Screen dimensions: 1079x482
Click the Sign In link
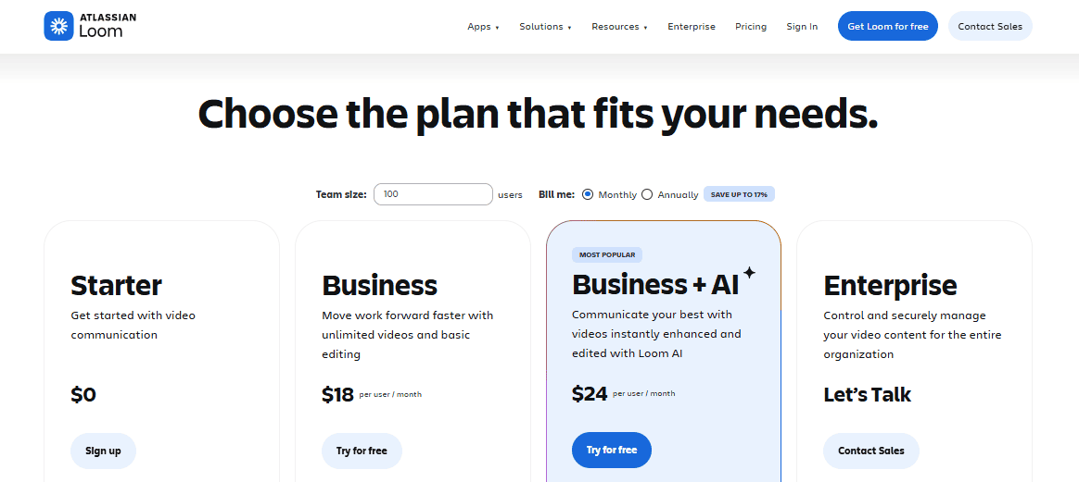pyautogui.click(x=802, y=27)
